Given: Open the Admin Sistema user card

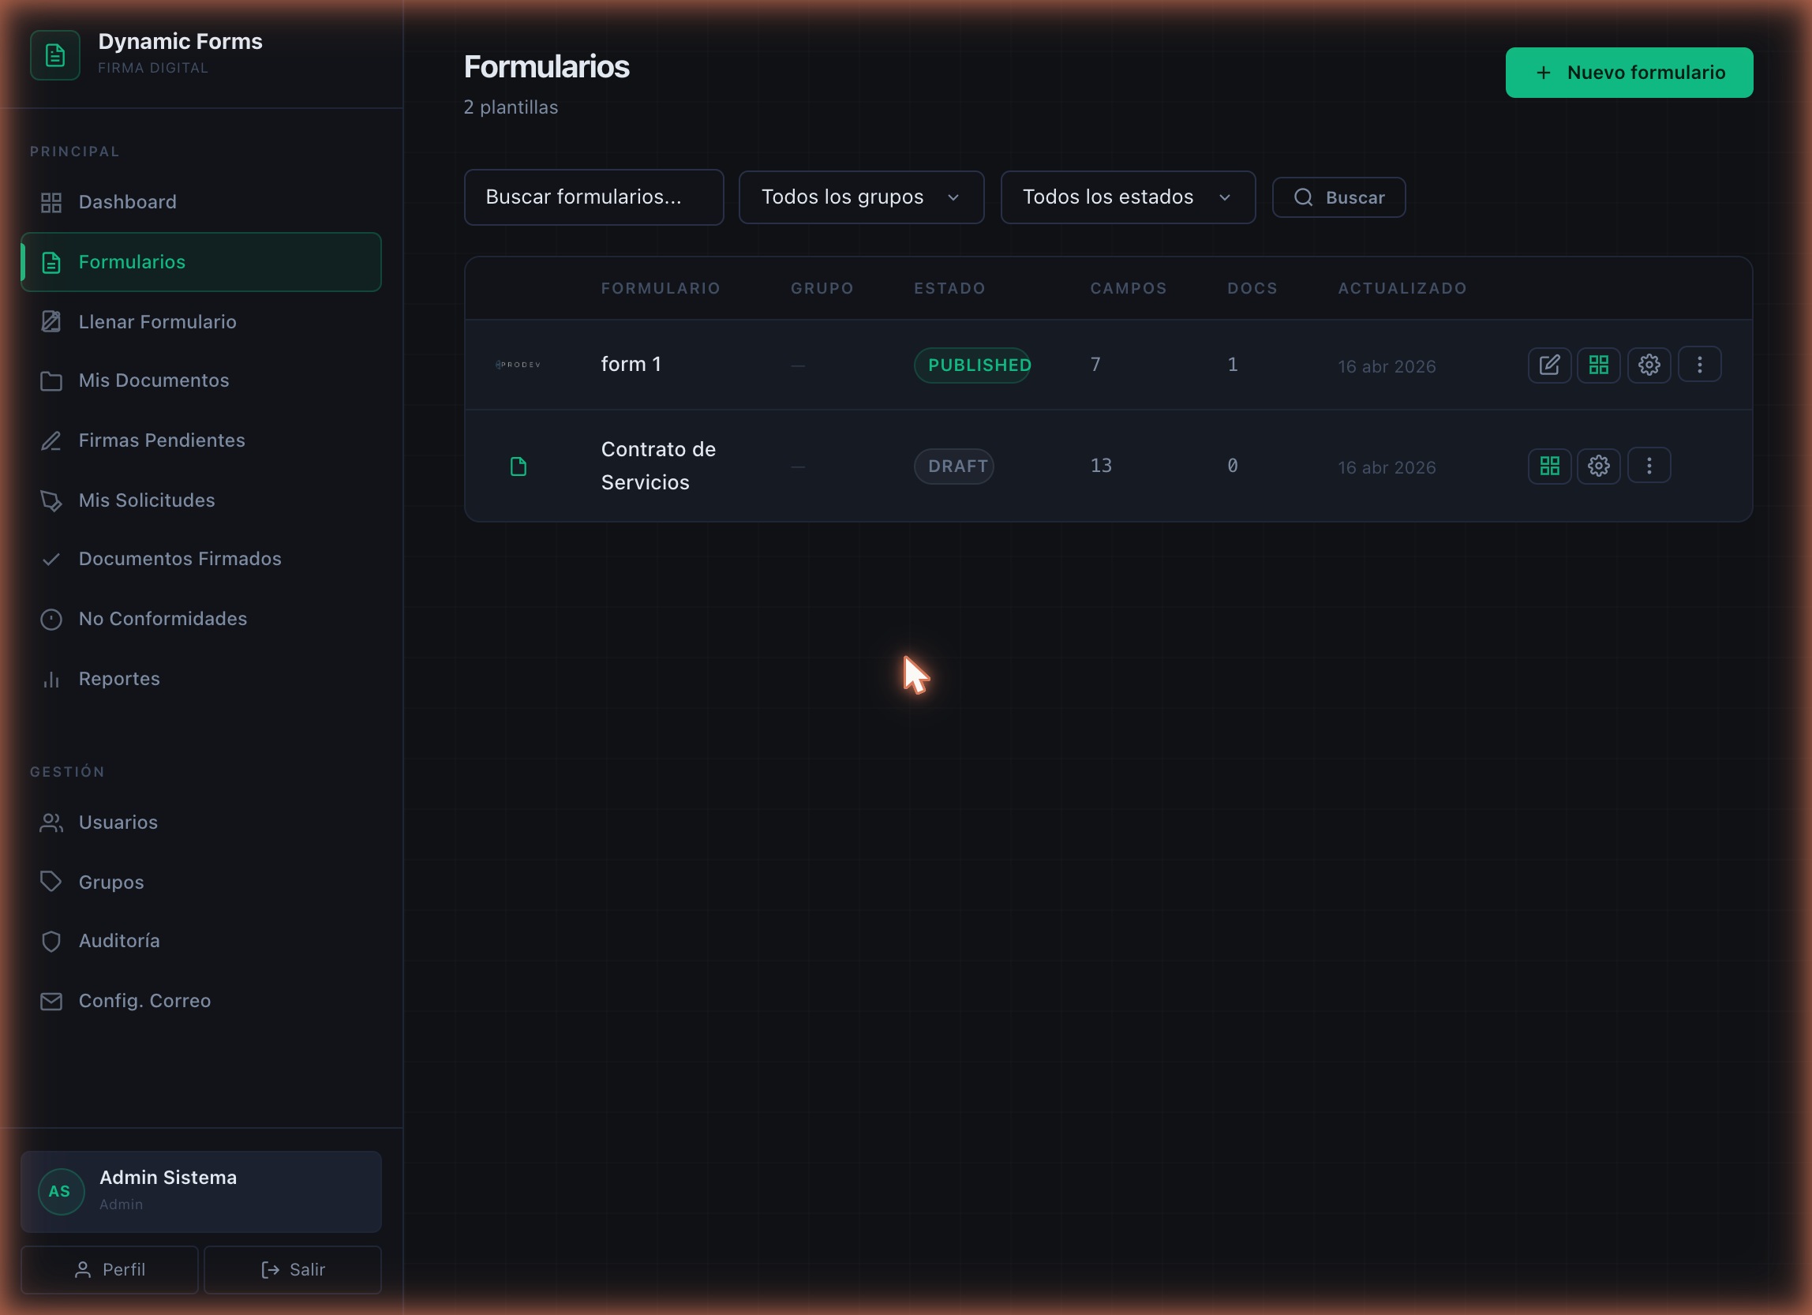Looking at the screenshot, I should 200,1191.
